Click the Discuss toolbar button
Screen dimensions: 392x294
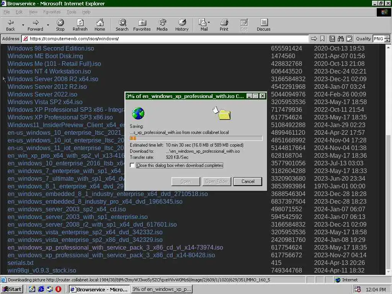[x=263, y=25]
